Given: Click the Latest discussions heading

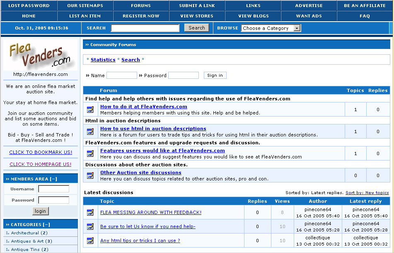Looking at the screenshot, I should click(x=109, y=192).
